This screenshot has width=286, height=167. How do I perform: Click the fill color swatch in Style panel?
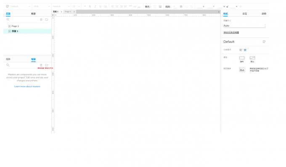pos(242,58)
